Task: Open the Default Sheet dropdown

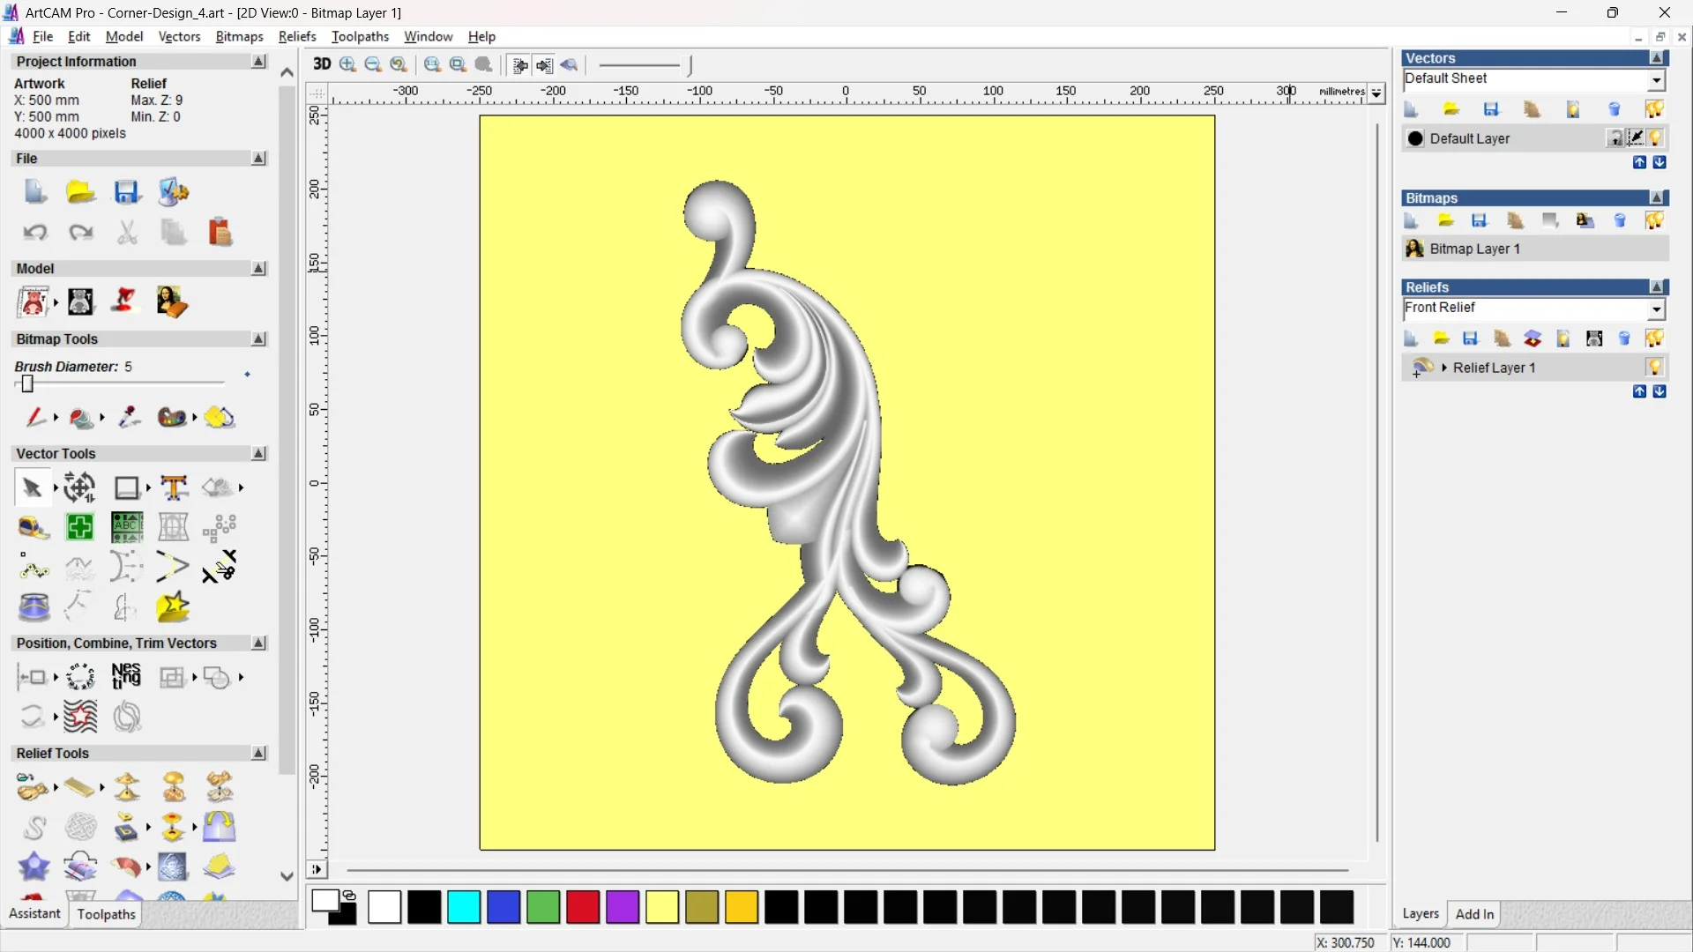Action: (x=1657, y=78)
